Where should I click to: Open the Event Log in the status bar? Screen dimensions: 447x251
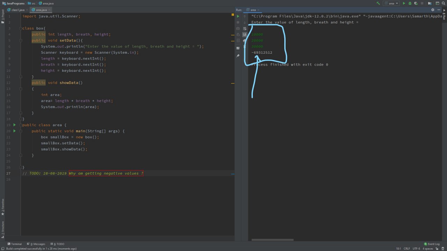pos(432,244)
